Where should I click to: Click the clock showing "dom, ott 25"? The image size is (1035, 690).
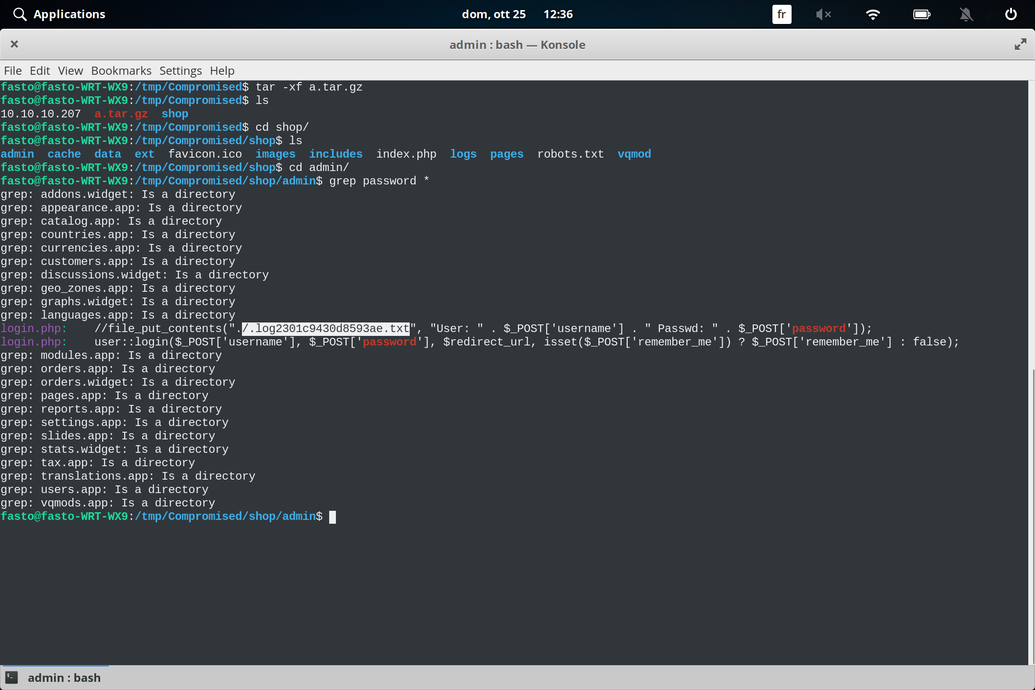pos(494,14)
